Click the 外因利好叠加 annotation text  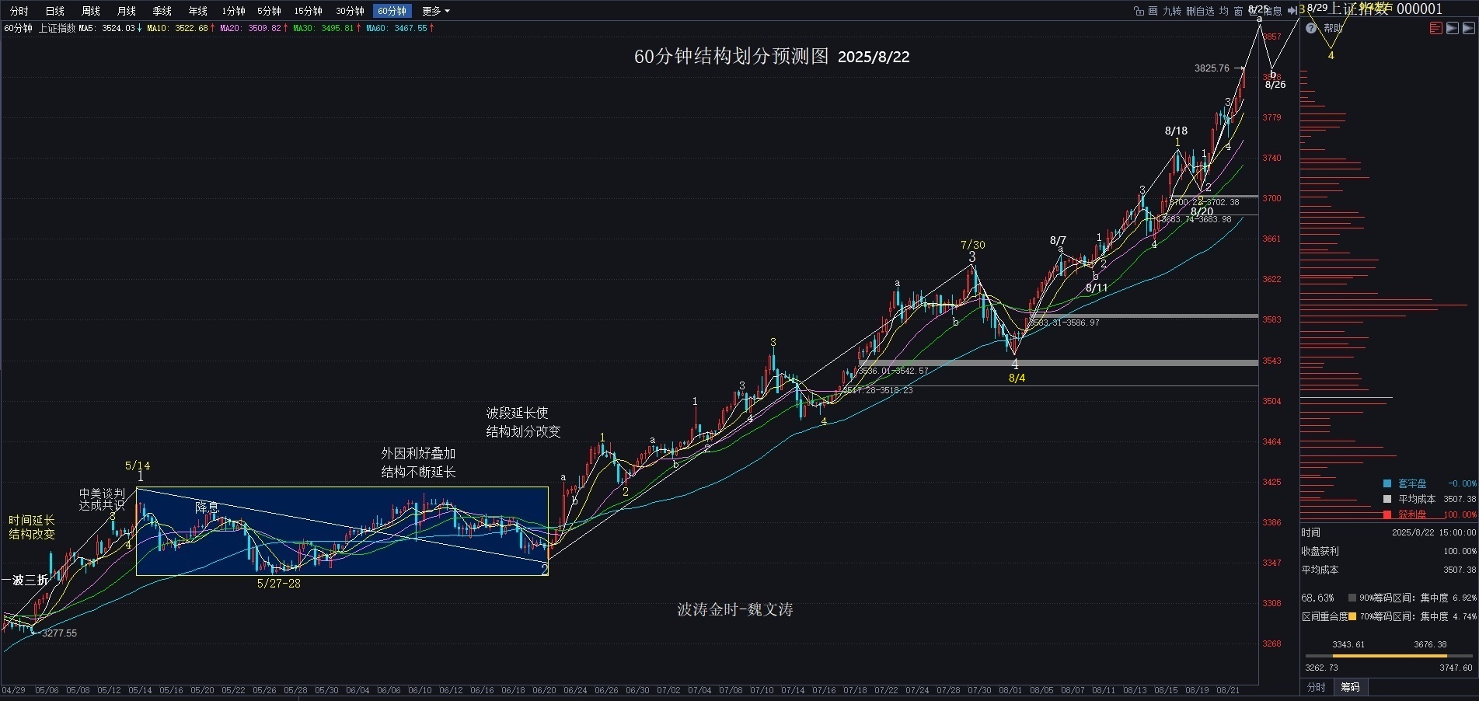coord(418,453)
